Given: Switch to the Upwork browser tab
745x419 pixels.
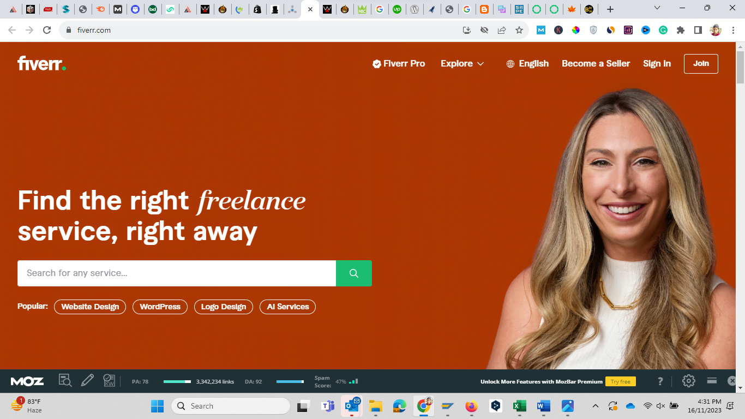Looking at the screenshot, I should 397,9.
